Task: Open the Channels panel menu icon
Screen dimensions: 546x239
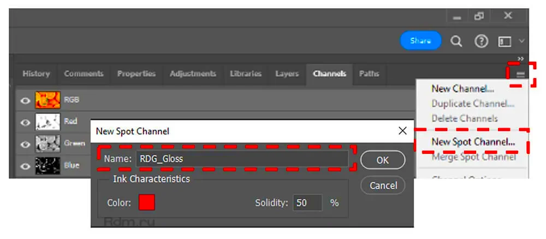Action: (520, 75)
